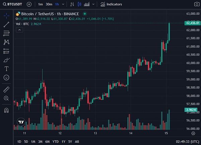Viewport: 201px width, 145px height.
Task: Add symbol with plus circle icon
Action: point(29,4)
